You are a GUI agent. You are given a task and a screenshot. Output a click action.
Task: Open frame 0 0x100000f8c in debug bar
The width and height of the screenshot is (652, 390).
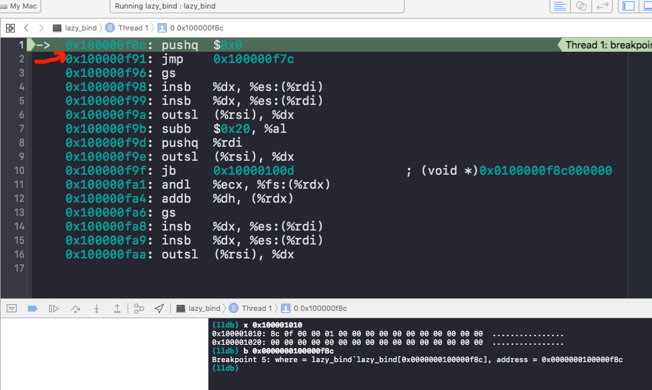[314, 308]
